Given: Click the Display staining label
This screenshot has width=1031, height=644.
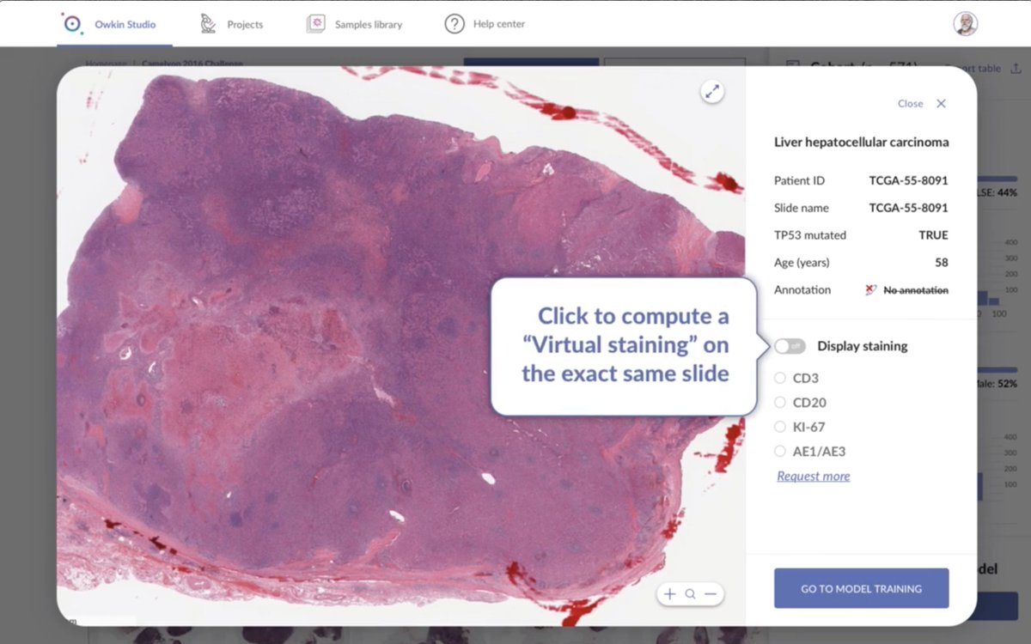Looking at the screenshot, I should pos(862,346).
